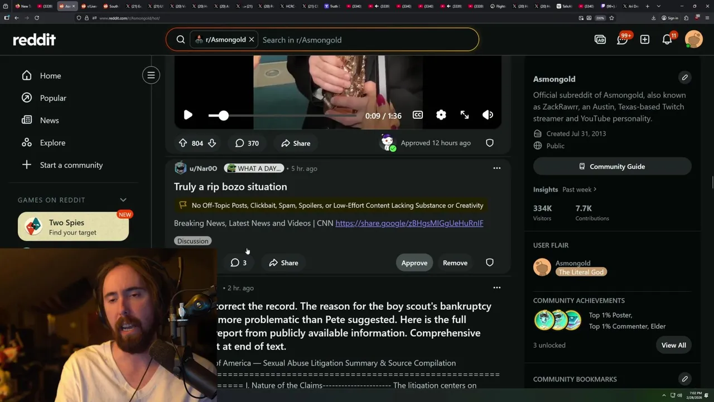The width and height of the screenshot is (714, 402).
Task: Open the notifications bell
Action: [x=667, y=40]
